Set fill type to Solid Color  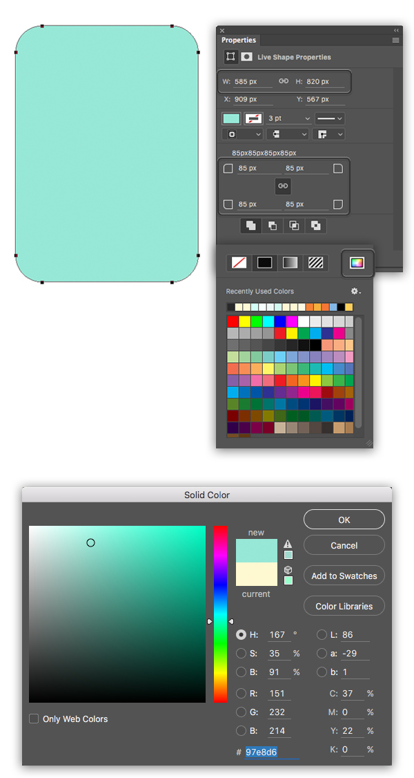pos(264,263)
